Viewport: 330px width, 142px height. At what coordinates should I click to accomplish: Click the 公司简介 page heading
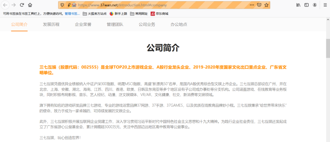pyautogui.click(x=163, y=48)
